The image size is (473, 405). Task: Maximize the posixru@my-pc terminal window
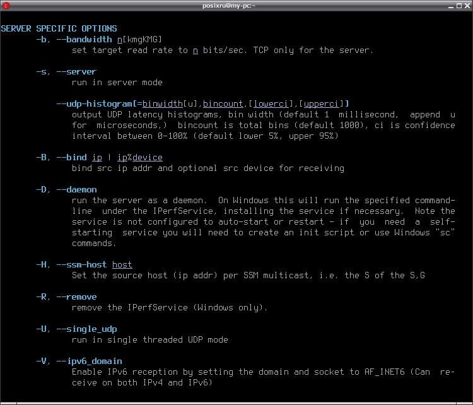tap(459, 6)
